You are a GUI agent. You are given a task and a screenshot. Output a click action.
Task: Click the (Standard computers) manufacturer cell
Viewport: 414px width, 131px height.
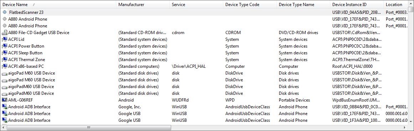pyautogui.click(x=139, y=66)
